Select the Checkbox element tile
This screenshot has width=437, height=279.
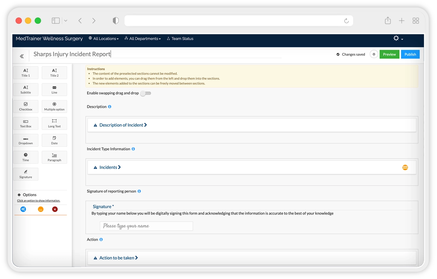26,106
